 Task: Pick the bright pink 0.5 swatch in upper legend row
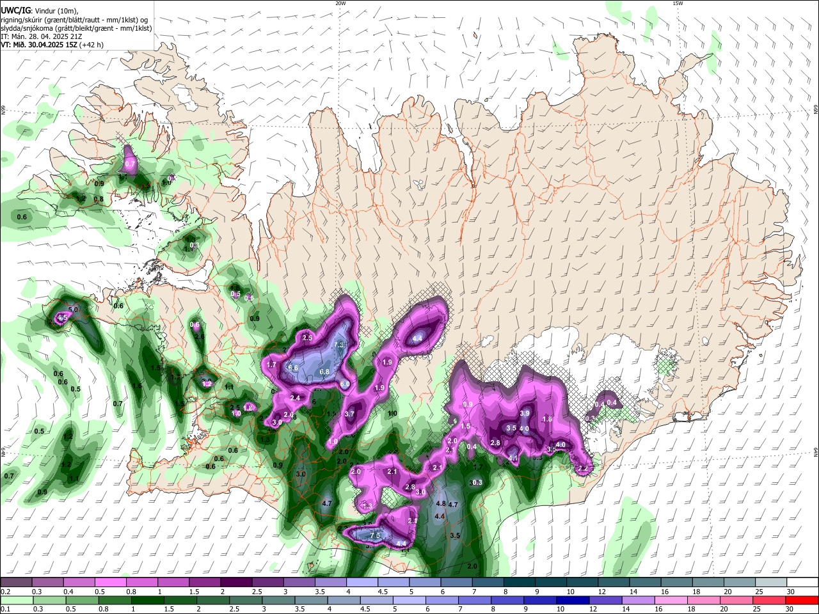(111, 582)
